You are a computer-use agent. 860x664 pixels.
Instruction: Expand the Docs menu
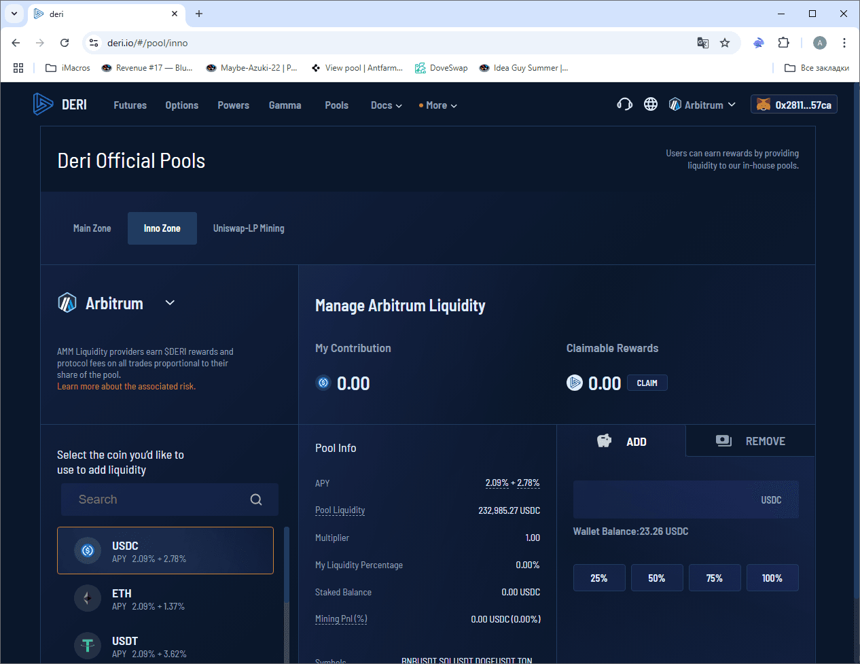click(387, 105)
